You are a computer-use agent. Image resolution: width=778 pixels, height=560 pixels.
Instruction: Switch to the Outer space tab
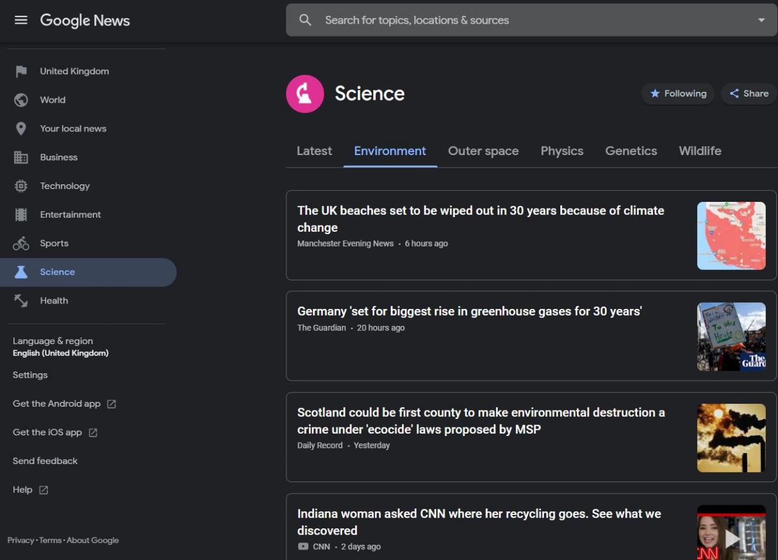click(x=483, y=151)
